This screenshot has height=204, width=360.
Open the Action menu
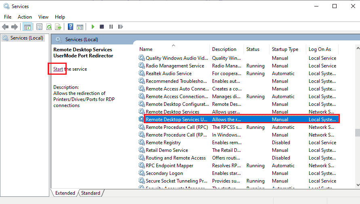(25, 17)
